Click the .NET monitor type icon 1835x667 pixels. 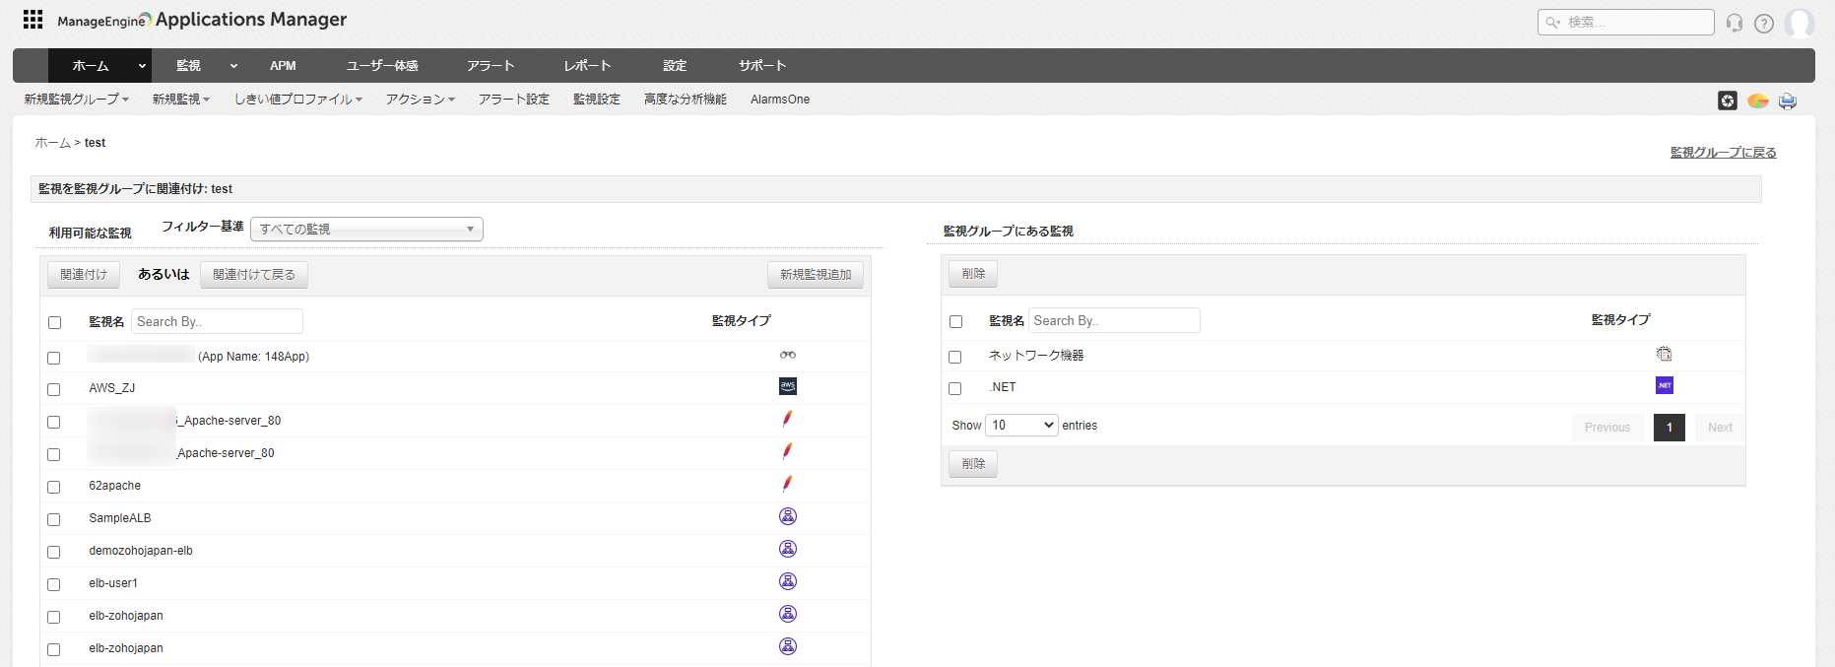tap(1664, 385)
